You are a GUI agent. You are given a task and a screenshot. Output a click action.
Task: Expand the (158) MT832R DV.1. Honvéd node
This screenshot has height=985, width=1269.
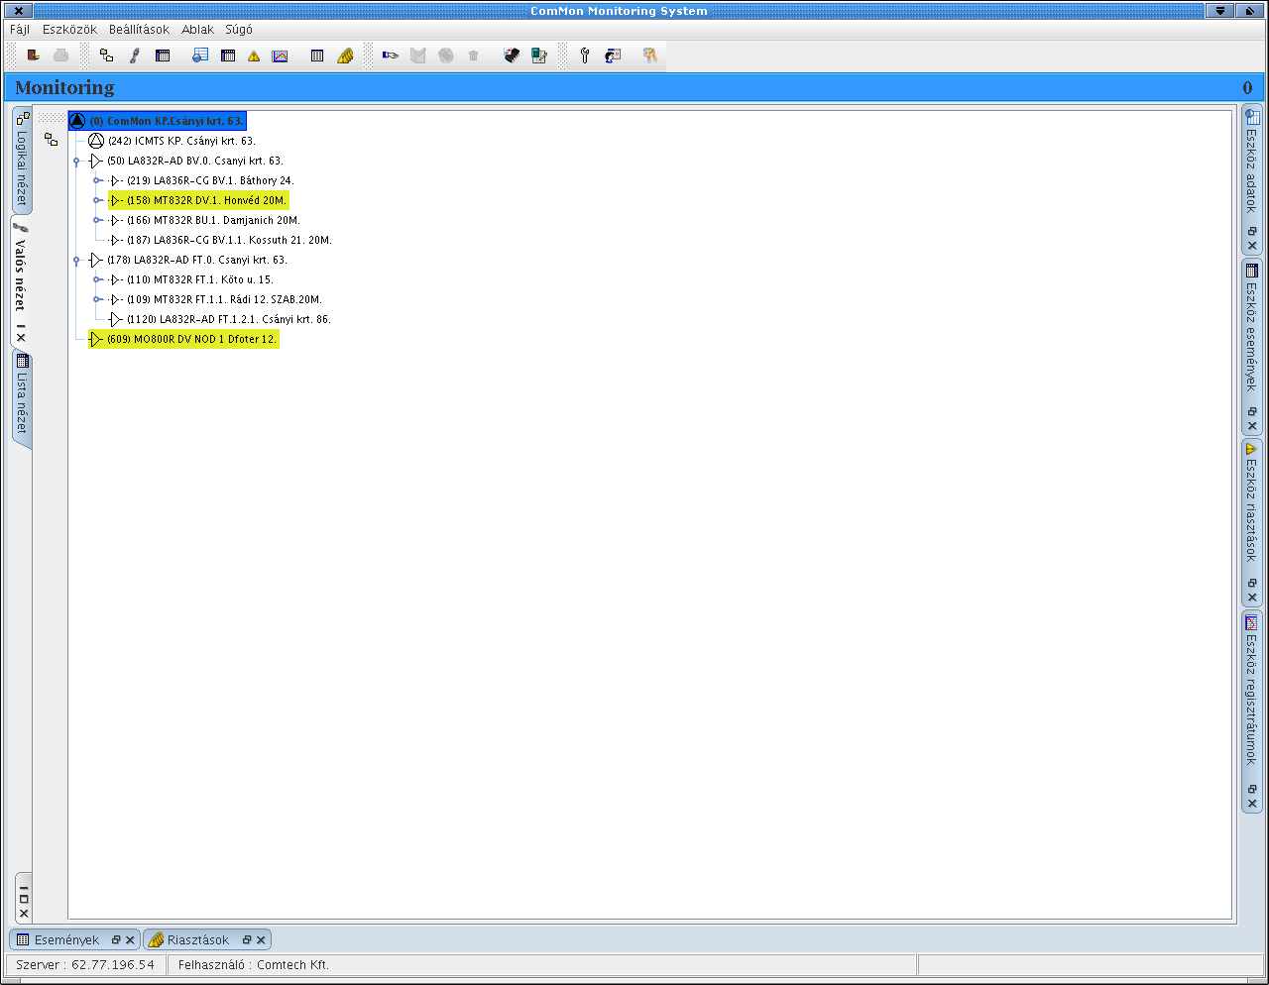point(96,200)
